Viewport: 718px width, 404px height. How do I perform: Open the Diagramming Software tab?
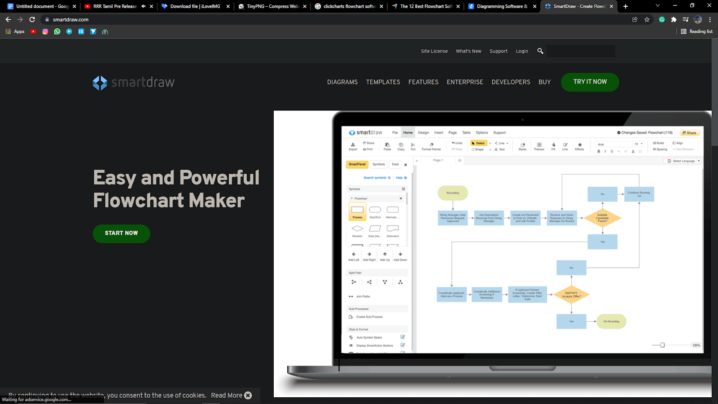503,6
